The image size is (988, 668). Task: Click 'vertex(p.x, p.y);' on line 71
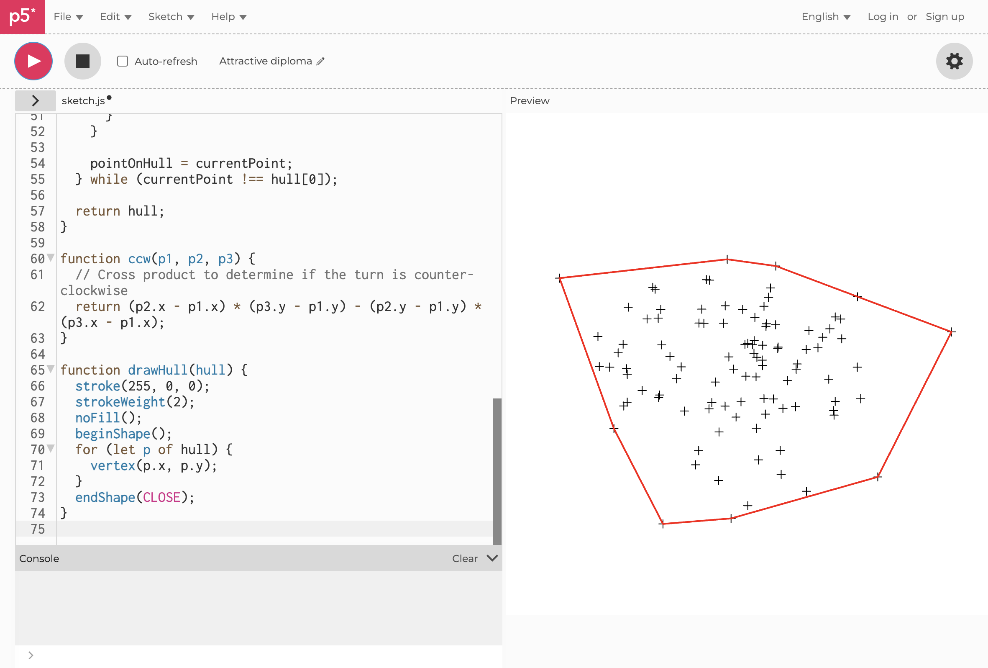click(154, 465)
